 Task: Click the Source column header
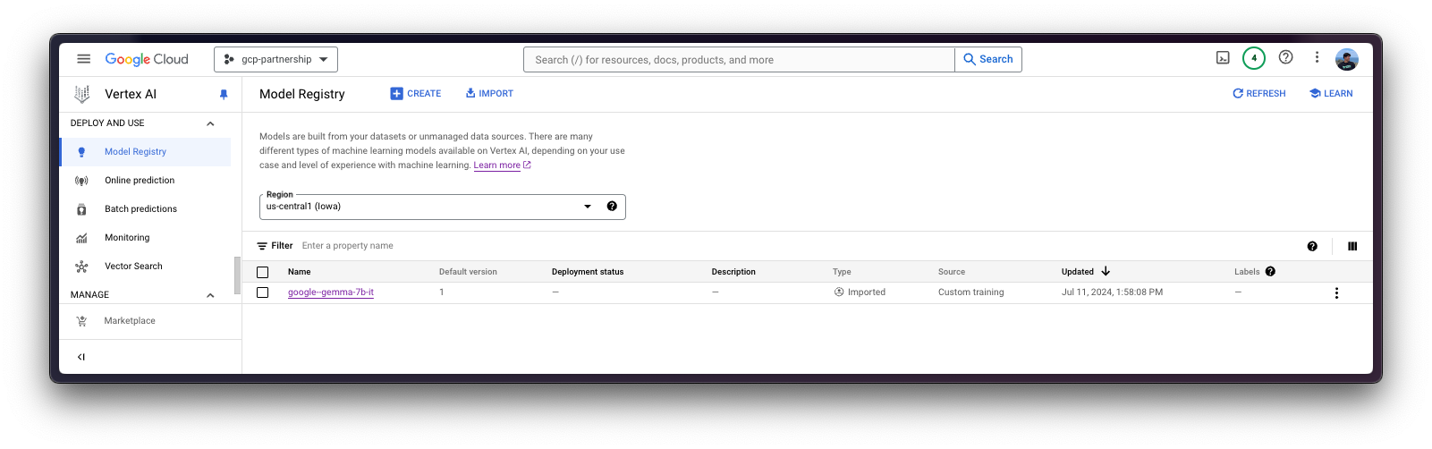click(952, 272)
